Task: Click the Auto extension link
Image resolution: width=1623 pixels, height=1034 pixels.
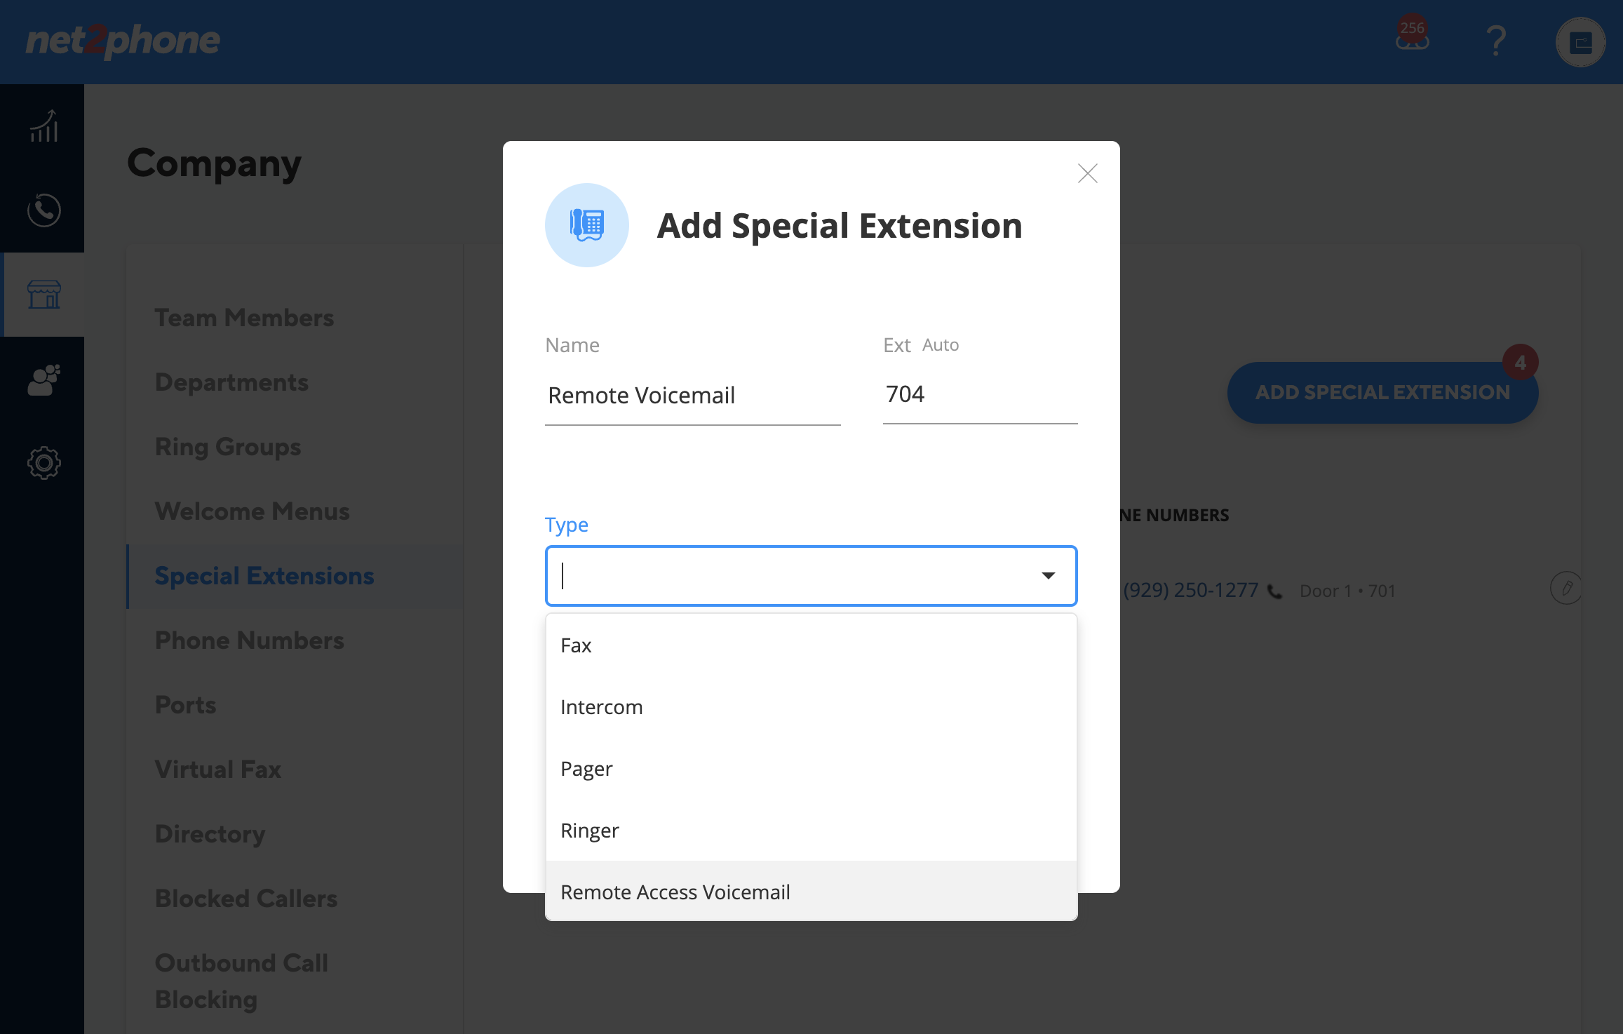Action: (x=940, y=344)
